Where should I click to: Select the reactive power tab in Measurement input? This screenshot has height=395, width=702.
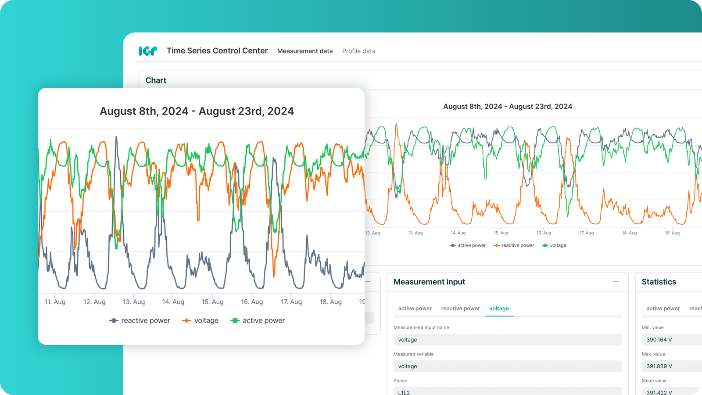461,309
